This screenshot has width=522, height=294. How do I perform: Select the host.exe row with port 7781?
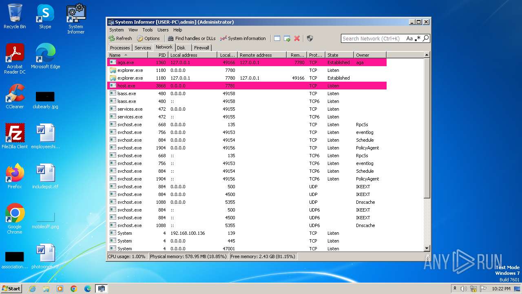click(247, 86)
